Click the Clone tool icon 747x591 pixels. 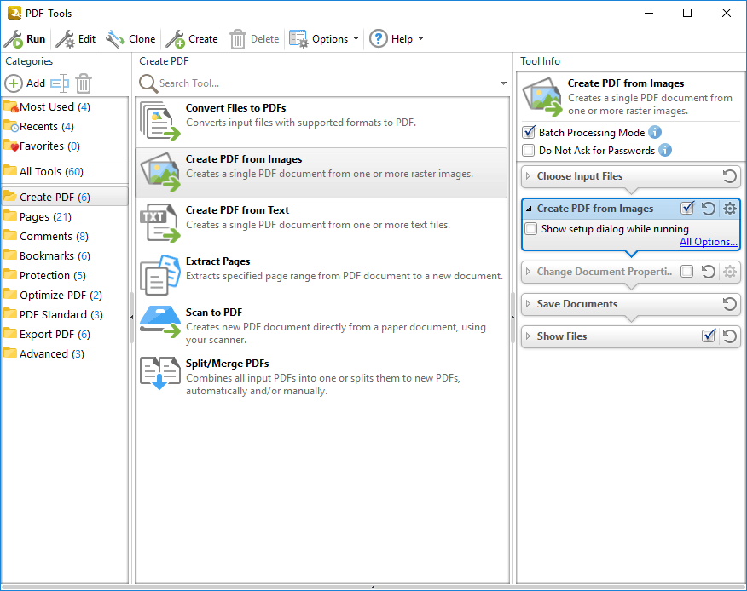[x=115, y=39]
